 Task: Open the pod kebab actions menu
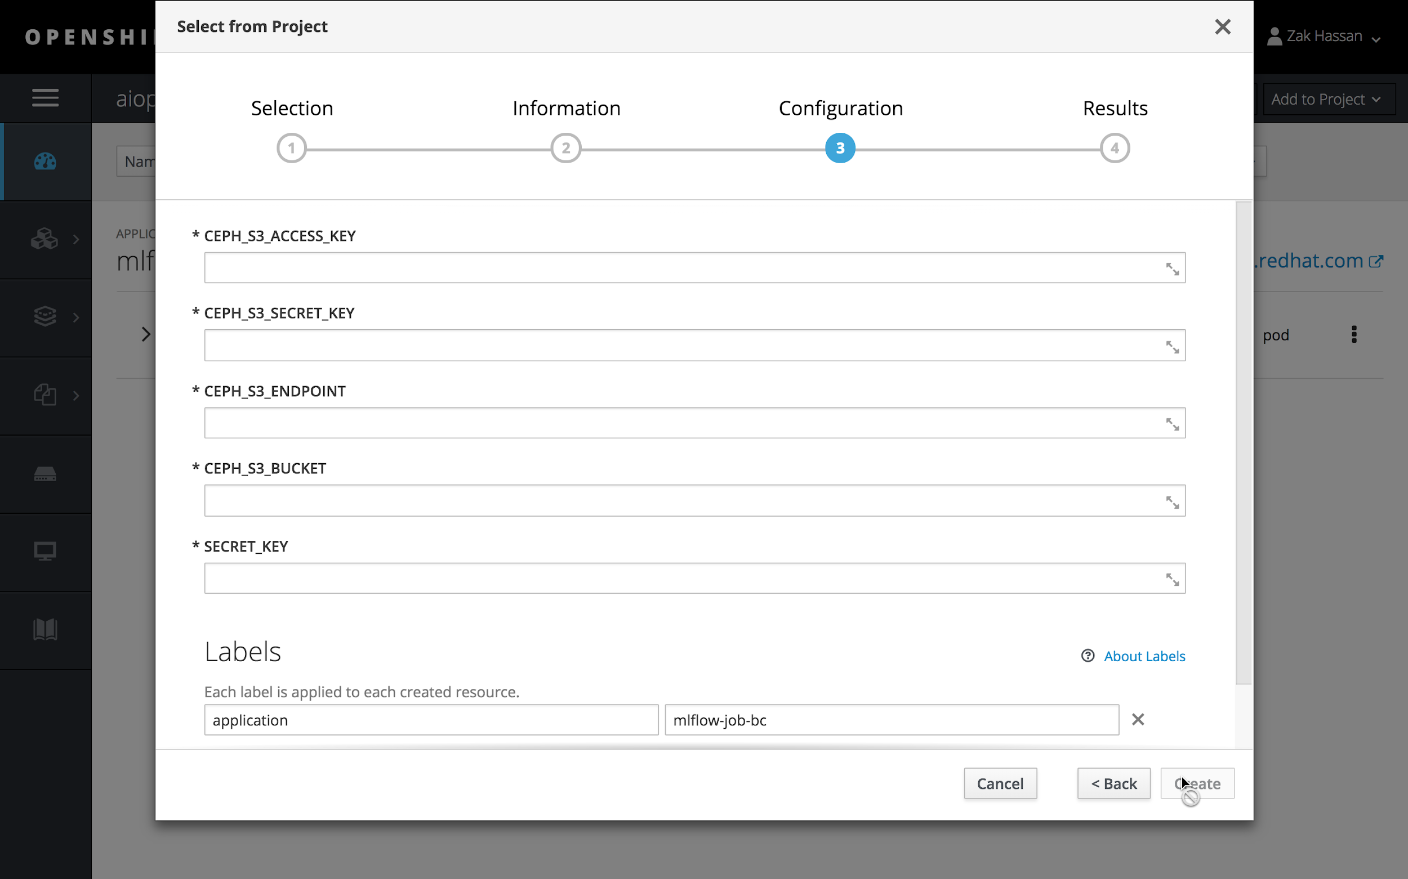pyautogui.click(x=1354, y=334)
